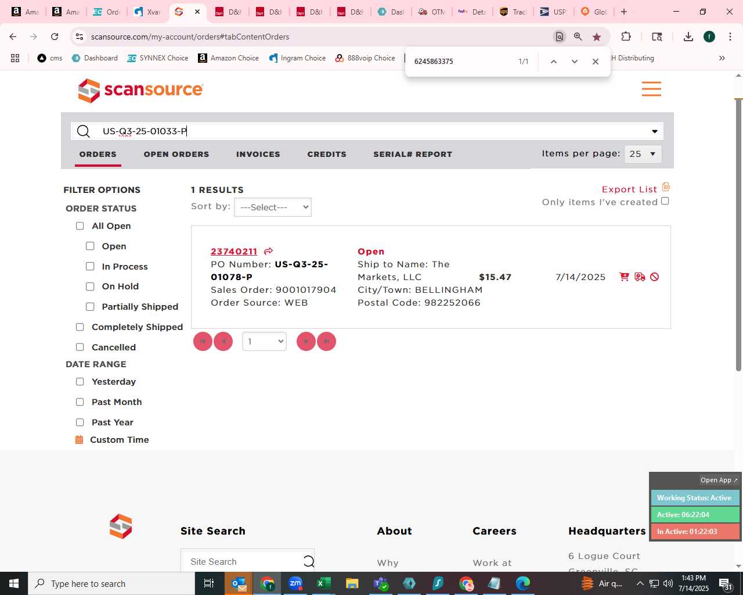
Task: Close the find-in-page bar
Action: coord(595,62)
